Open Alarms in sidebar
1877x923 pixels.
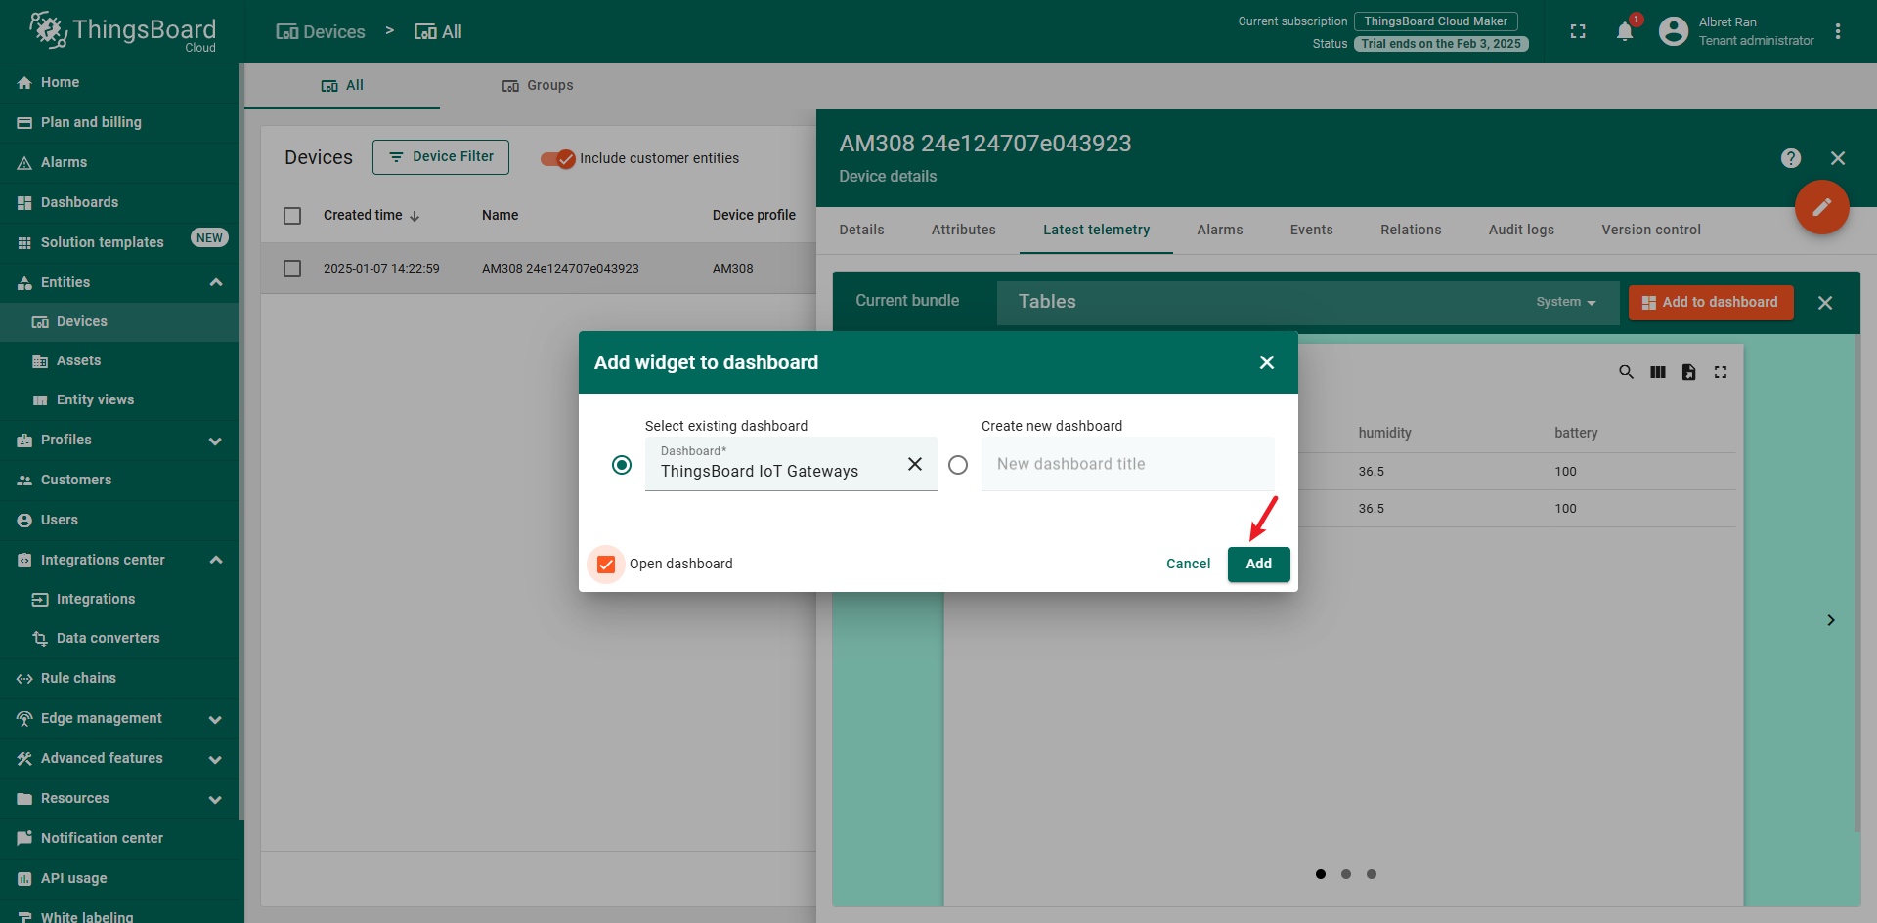coord(119,162)
